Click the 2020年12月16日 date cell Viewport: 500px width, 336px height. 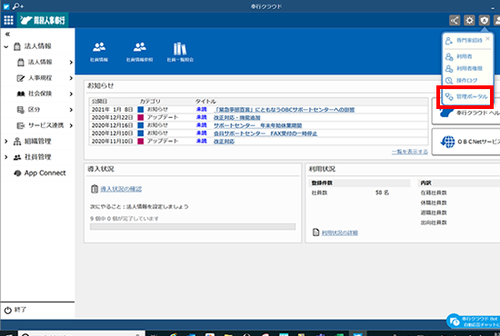point(112,125)
